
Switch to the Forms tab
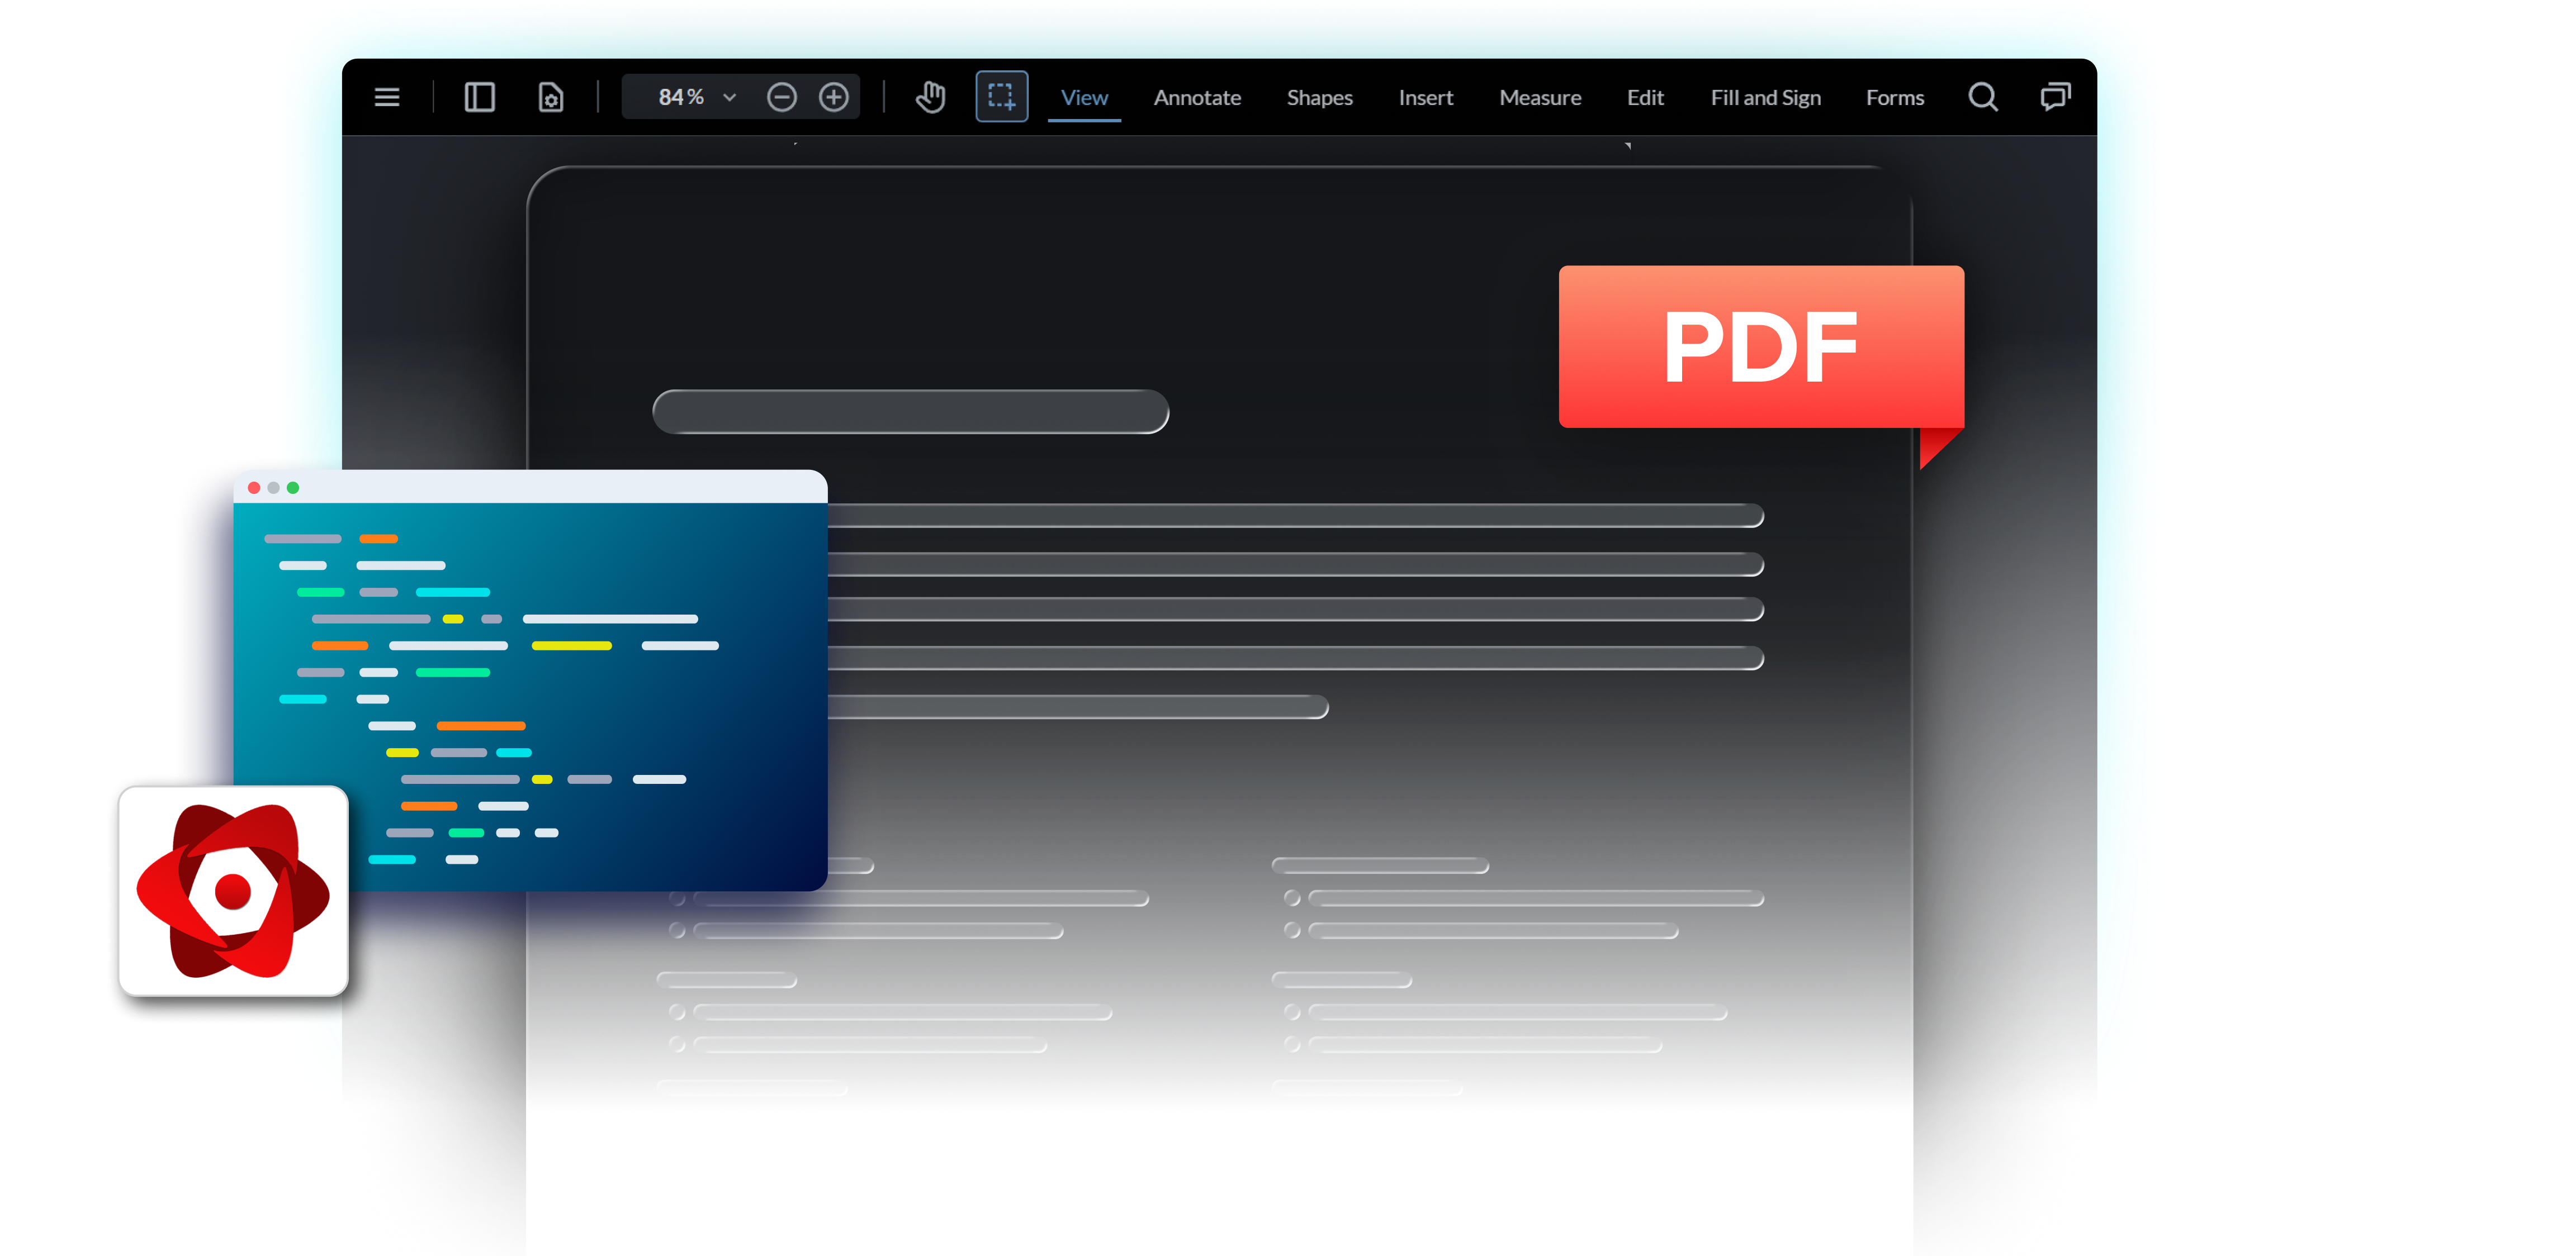click(x=1894, y=97)
